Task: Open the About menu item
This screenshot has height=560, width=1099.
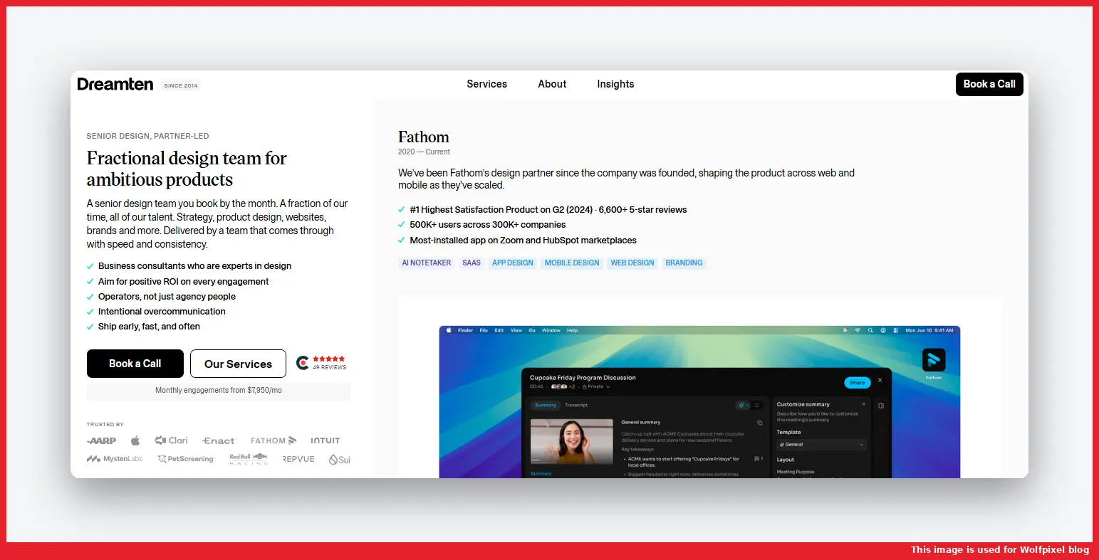Action: coord(552,84)
